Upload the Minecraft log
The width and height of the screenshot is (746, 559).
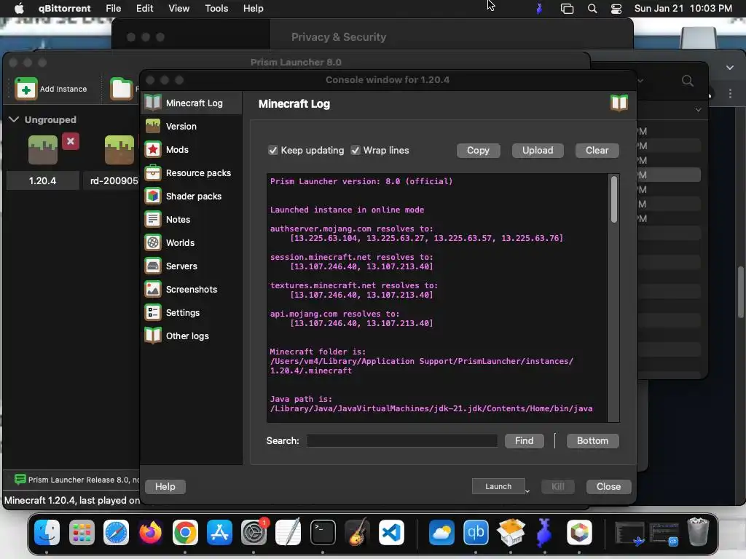538,150
